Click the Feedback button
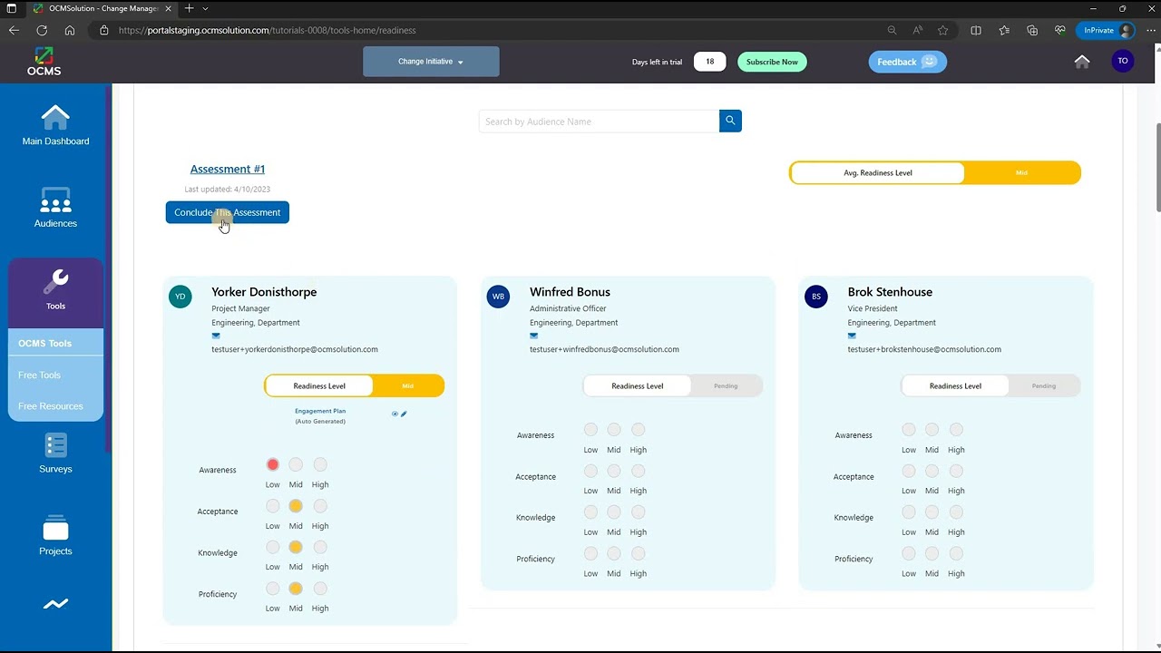This screenshot has width=1161, height=653. tap(908, 62)
